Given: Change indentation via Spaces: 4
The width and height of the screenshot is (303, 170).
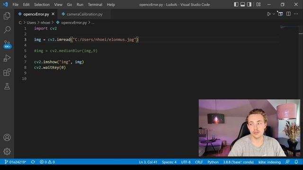Looking at the screenshot, I should click(x=169, y=162).
